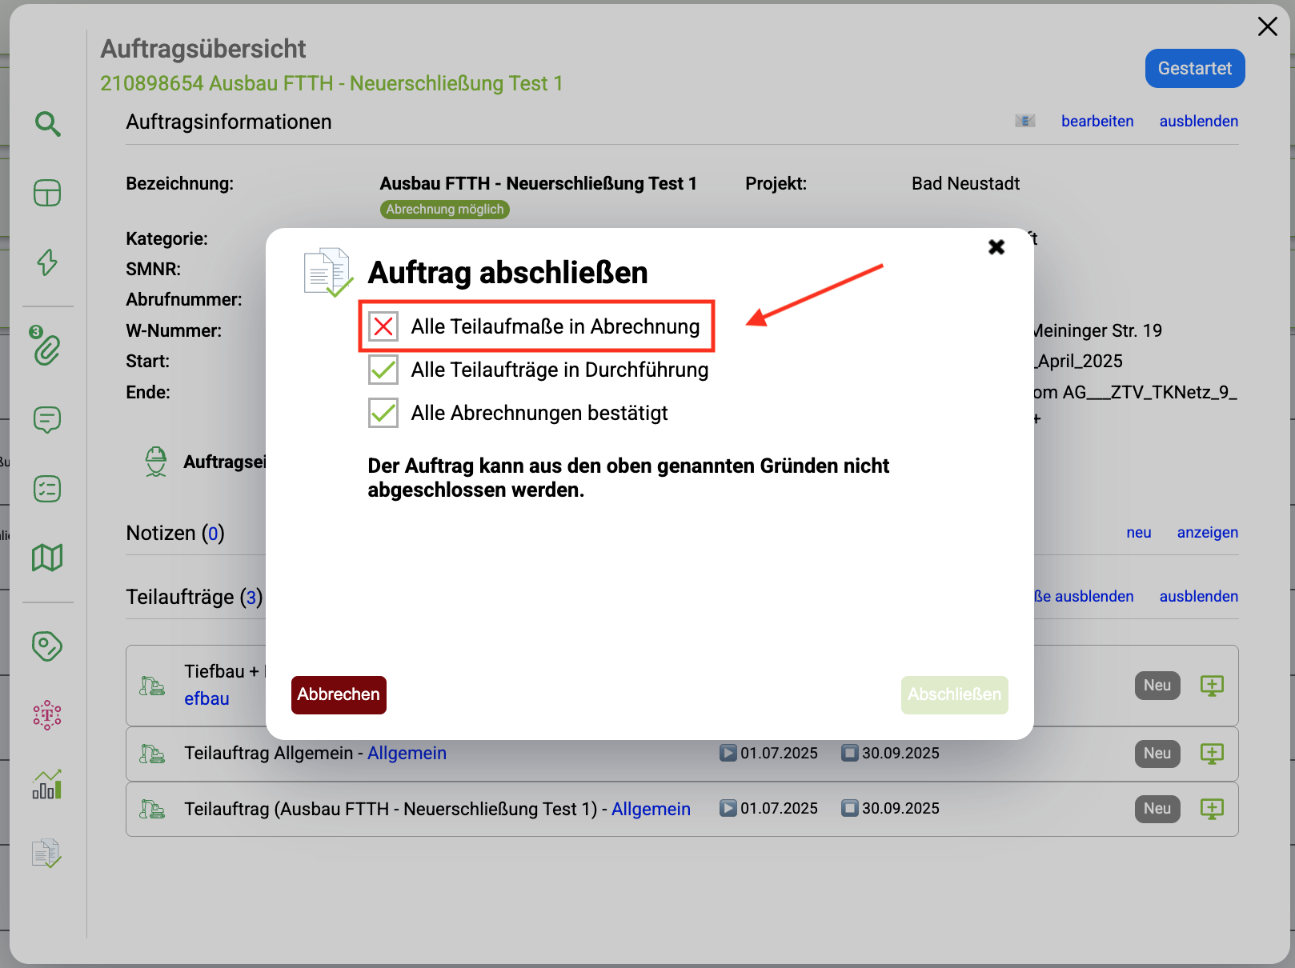The width and height of the screenshot is (1295, 968).
Task: Toggle 'Alle Teilaufmaße in Abrechnung' checkbox
Action: pyautogui.click(x=383, y=326)
